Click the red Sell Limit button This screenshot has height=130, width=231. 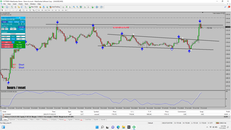[7, 47]
